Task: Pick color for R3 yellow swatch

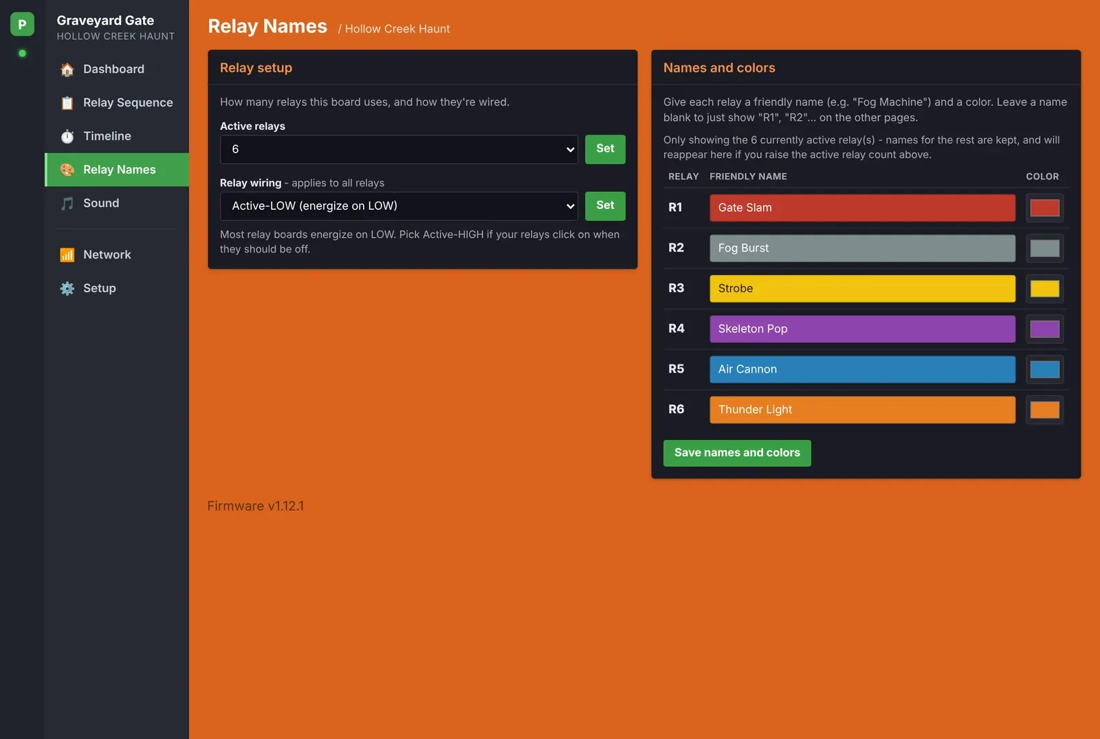Action: 1044,289
